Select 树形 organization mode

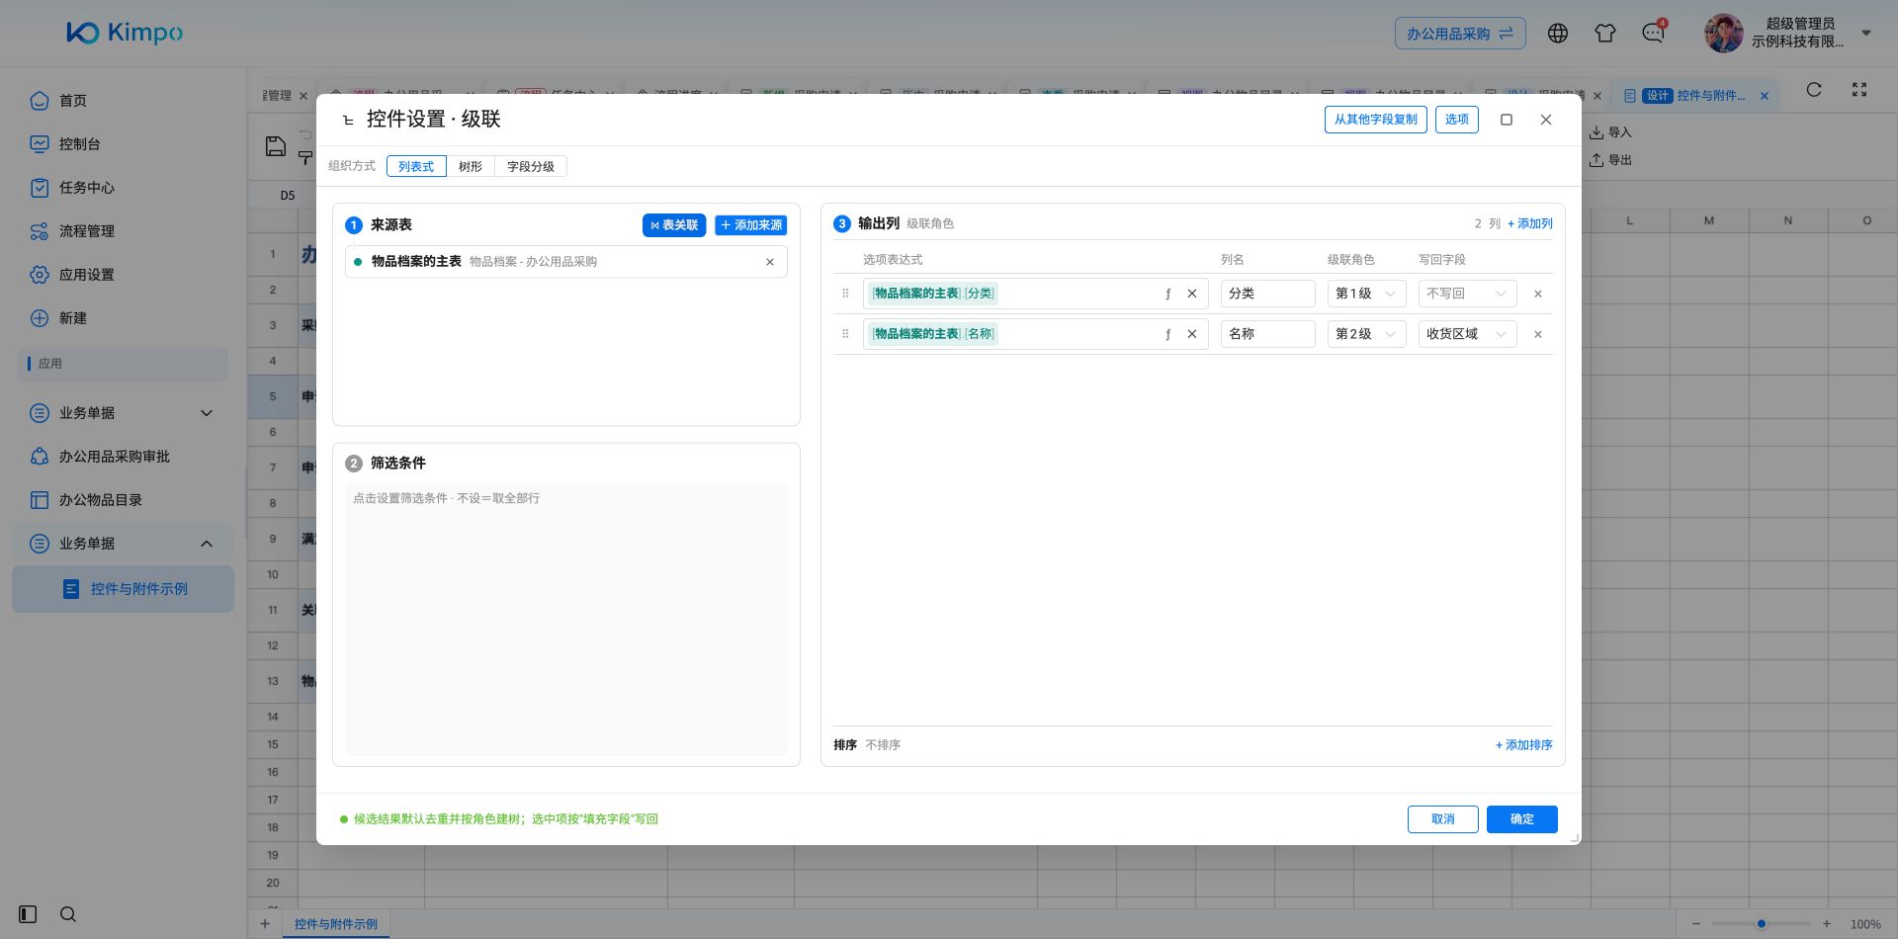point(471,166)
